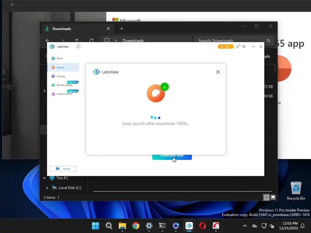Open clock and date 12:05 PM
Screen dimensions: 311x233
click(x=289, y=226)
